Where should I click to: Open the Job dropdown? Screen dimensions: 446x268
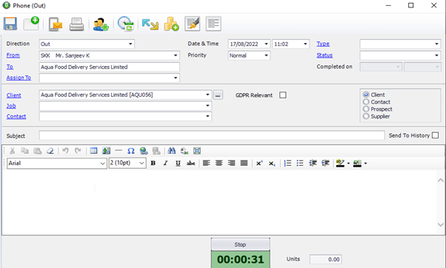[207, 106]
